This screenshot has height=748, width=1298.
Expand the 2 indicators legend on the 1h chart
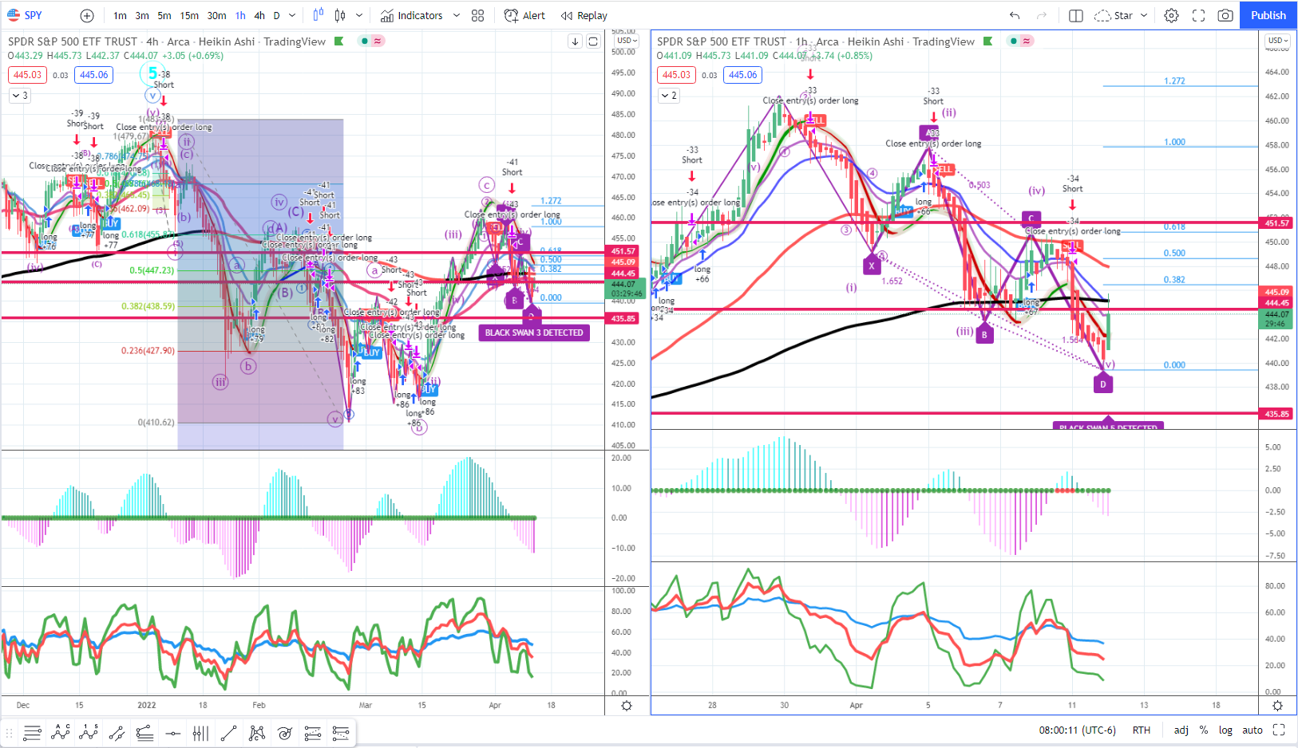tap(669, 96)
